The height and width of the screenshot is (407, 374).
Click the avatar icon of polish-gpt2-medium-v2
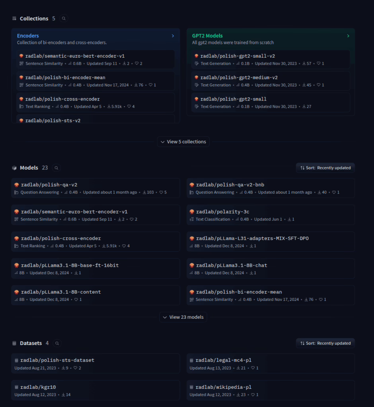[196, 78]
